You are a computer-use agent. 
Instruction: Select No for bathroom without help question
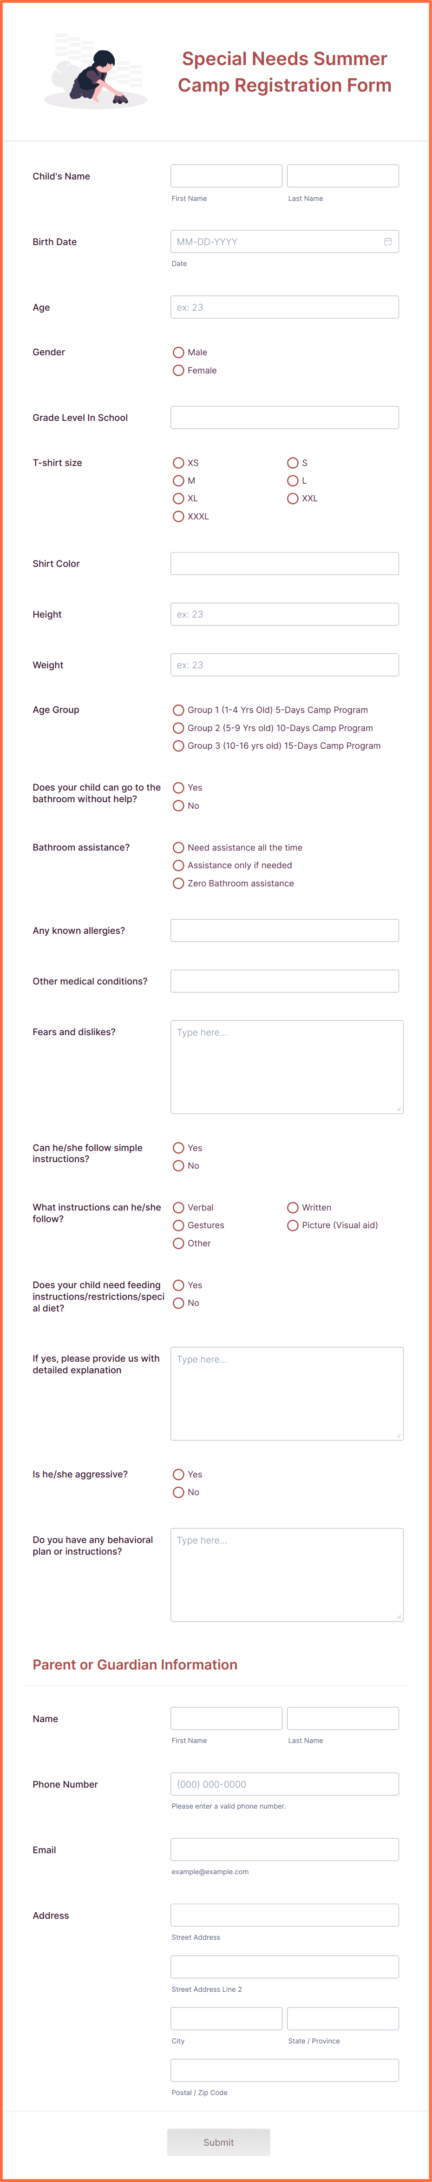(x=178, y=805)
